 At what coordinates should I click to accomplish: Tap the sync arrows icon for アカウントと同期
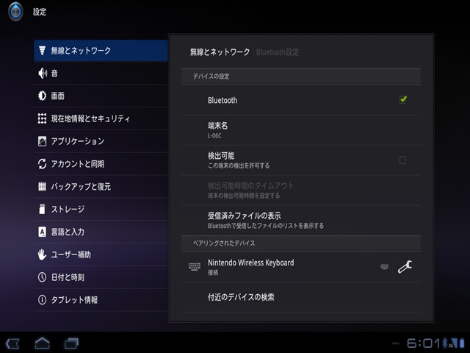click(43, 164)
